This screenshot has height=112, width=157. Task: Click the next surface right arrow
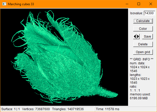[138, 37]
